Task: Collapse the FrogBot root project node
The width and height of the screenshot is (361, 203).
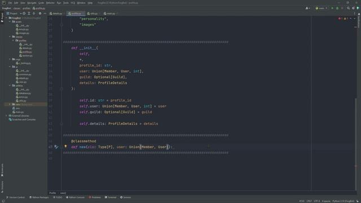Action: click(x=7, y=18)
